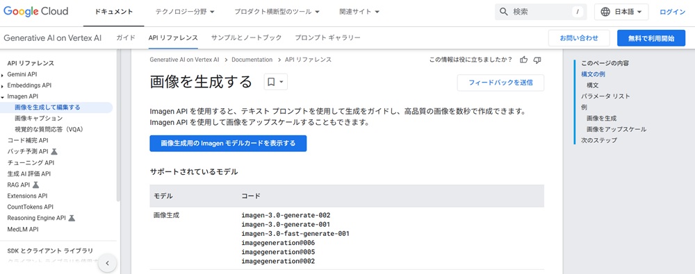Click the お問い合わせ button

pos(579,38)
